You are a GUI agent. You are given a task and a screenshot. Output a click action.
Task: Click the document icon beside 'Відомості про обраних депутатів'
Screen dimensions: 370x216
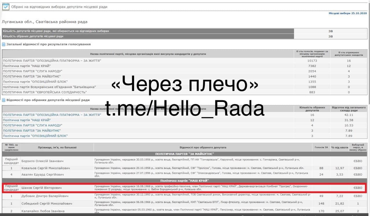[4, 100]
